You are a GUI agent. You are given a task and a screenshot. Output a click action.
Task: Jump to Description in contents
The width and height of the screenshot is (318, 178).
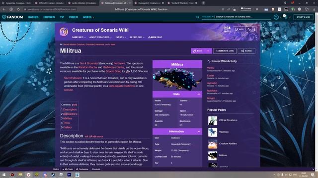pyautogui.click(x=70, y=110)
